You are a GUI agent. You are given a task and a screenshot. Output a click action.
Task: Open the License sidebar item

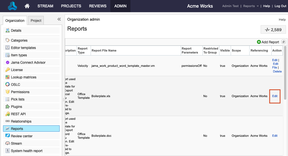tap(17, 70)
